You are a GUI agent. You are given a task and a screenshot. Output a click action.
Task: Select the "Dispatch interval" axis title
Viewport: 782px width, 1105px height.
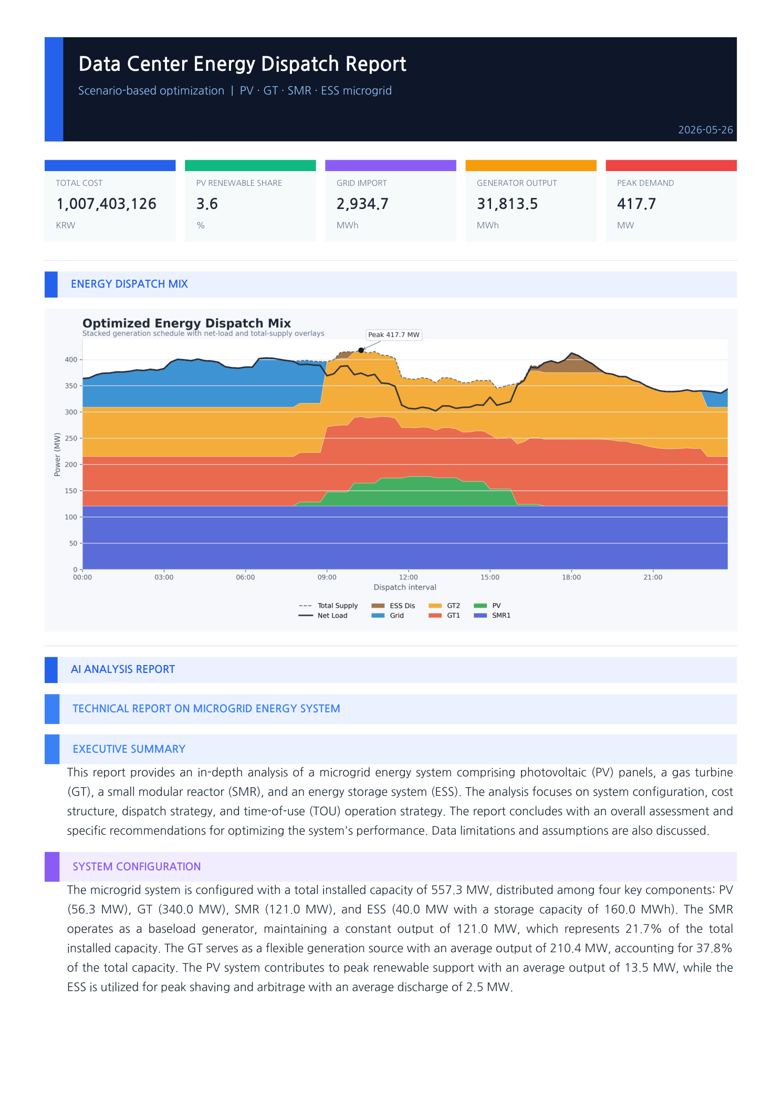pyautogui.click(x=405, y=587)
